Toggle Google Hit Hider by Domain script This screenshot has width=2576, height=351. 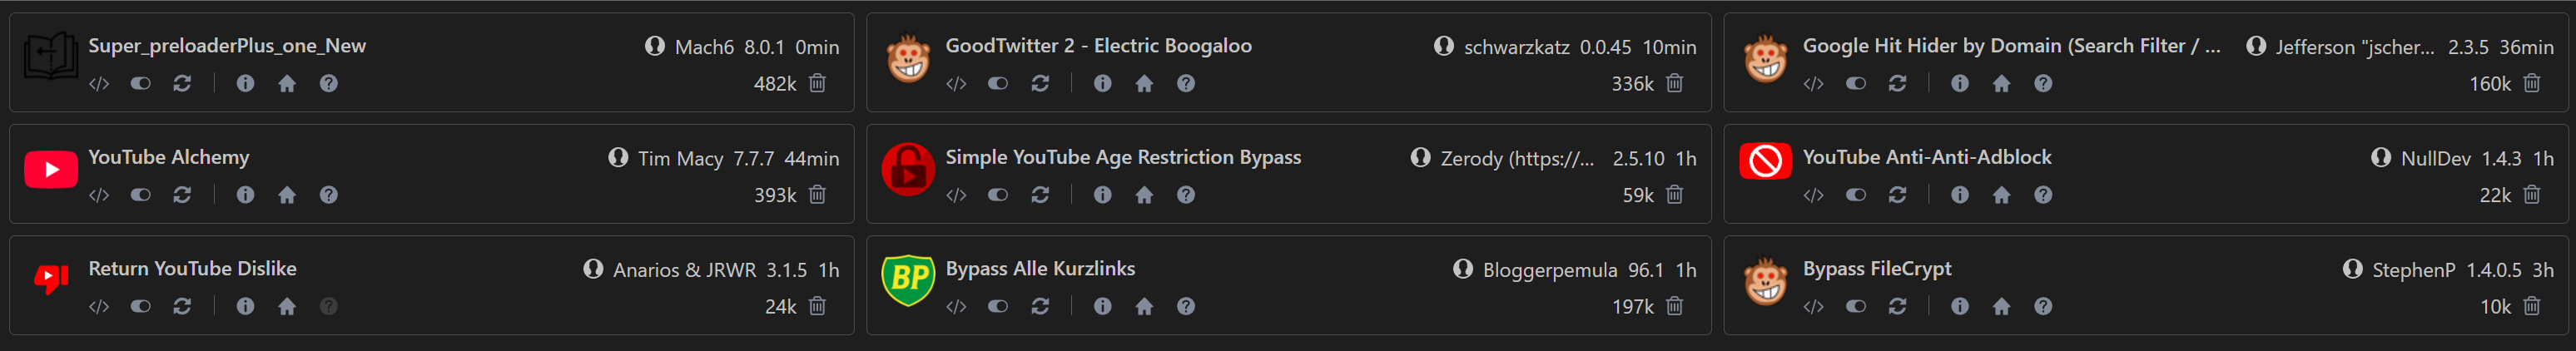click(x=1856, y=84)
